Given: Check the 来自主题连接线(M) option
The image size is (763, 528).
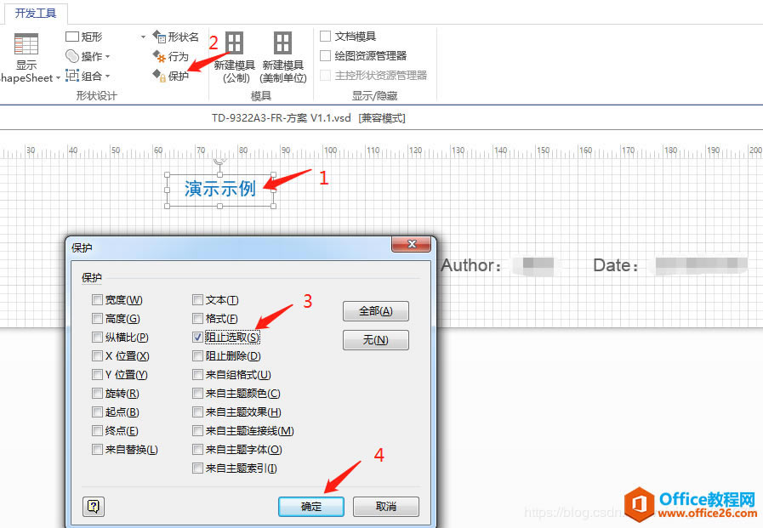Looking at the screenshot, I should pos(197,431).
